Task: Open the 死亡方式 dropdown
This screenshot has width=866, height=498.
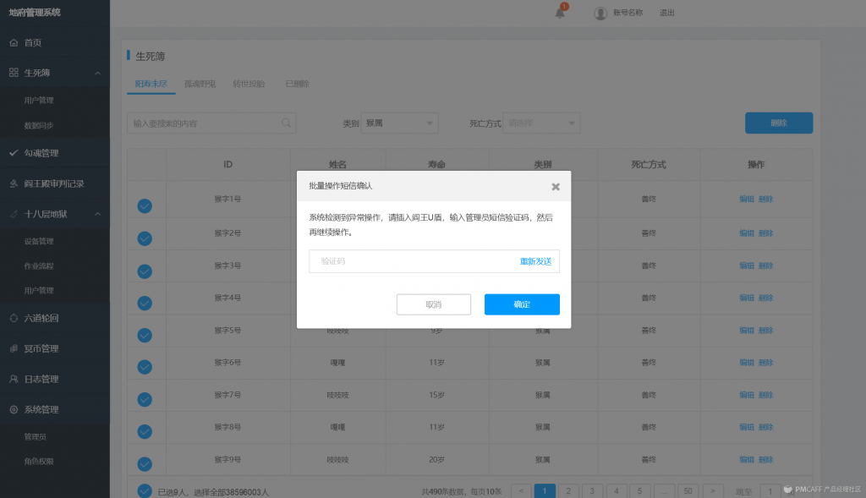Action: pos(541,123)
